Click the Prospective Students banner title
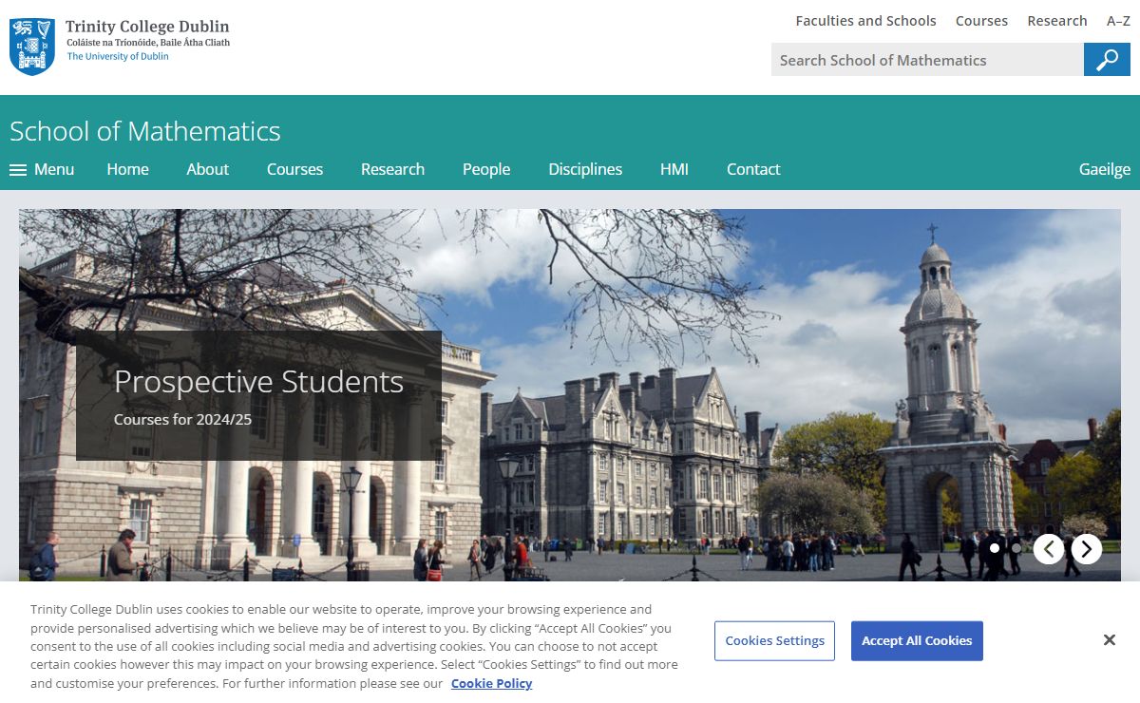This screenshot has width=1140, height=703. click(x=258, y=382)
